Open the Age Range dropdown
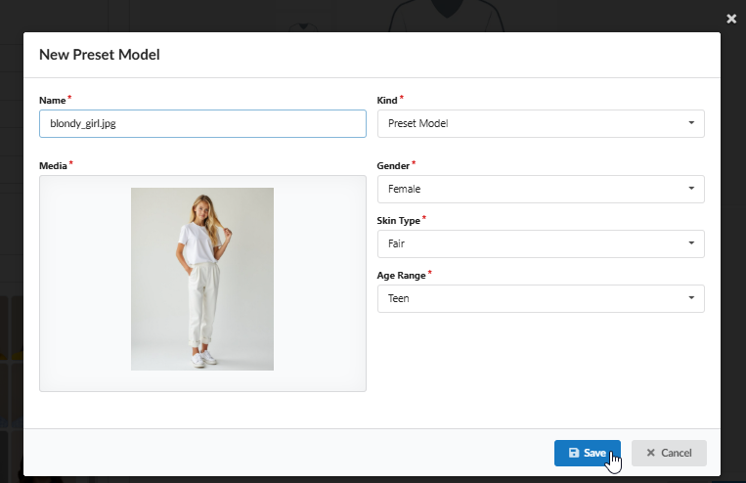This screenshot has height=483, width=746. point(541,298)
